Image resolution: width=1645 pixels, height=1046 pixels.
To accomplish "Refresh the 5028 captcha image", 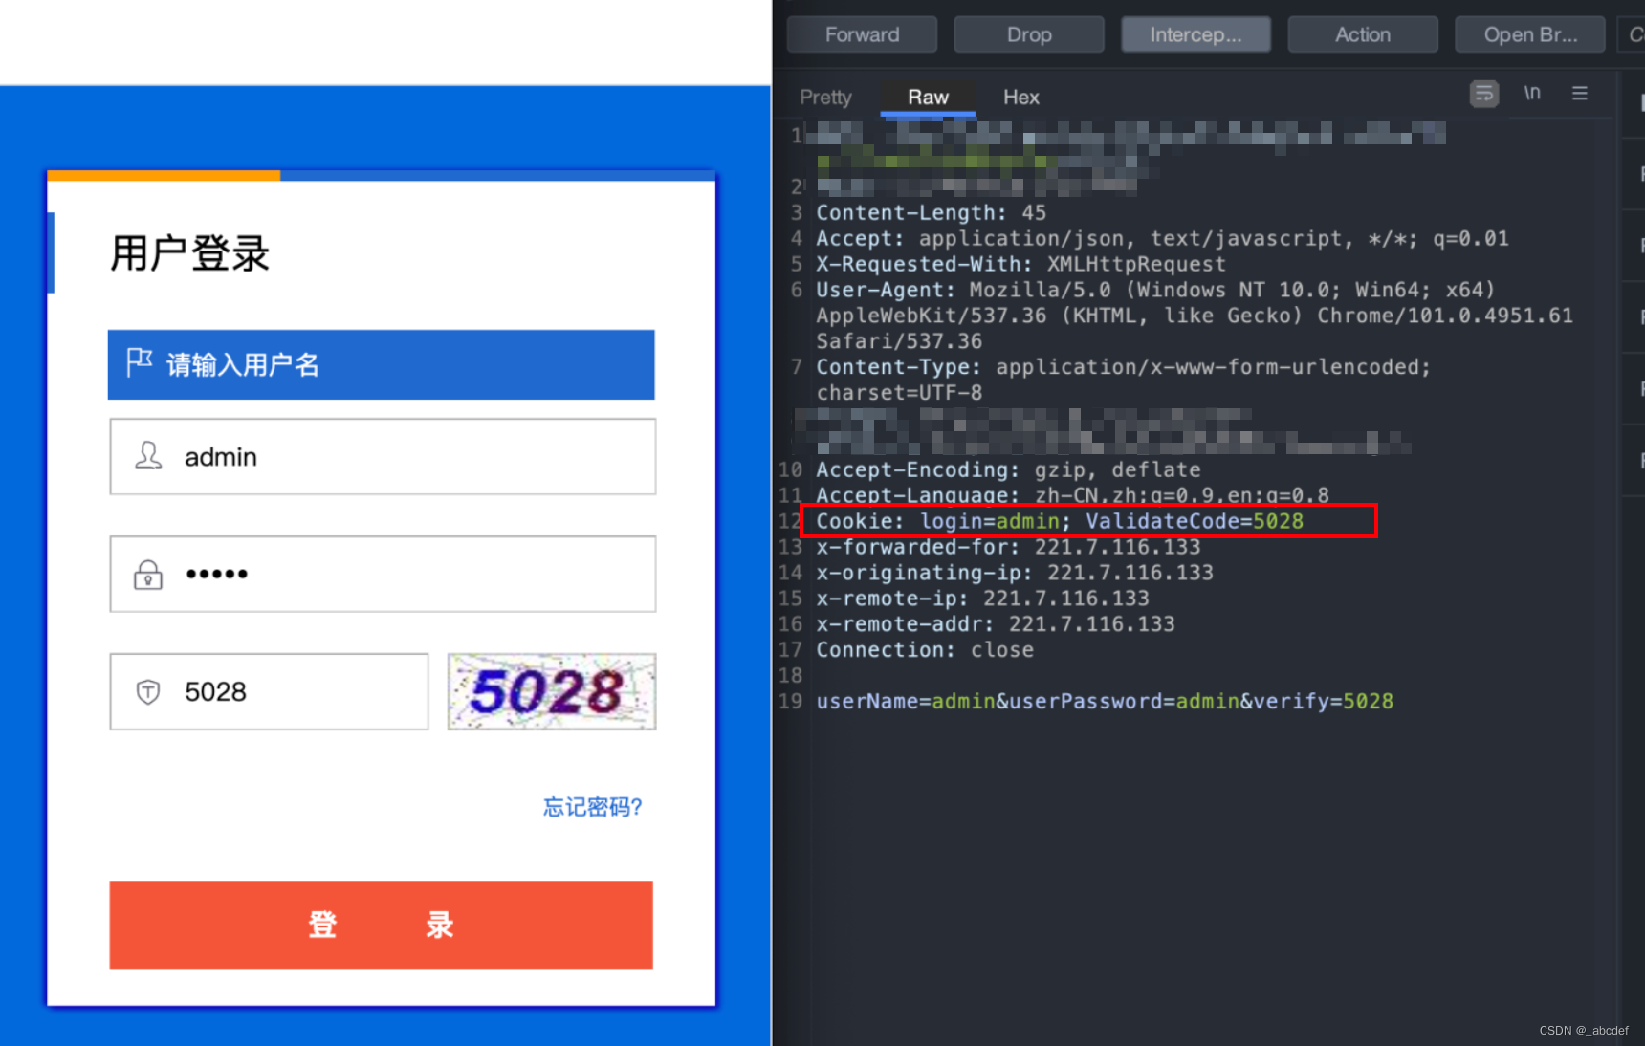I will click(x=552, y=691).
